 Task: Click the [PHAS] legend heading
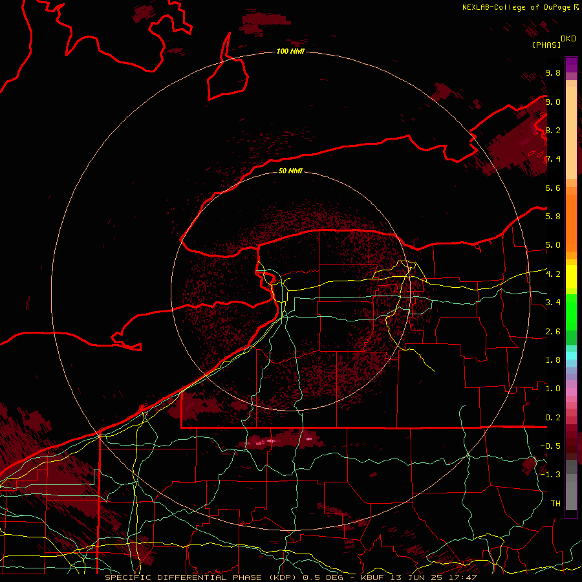pos(546,45)
